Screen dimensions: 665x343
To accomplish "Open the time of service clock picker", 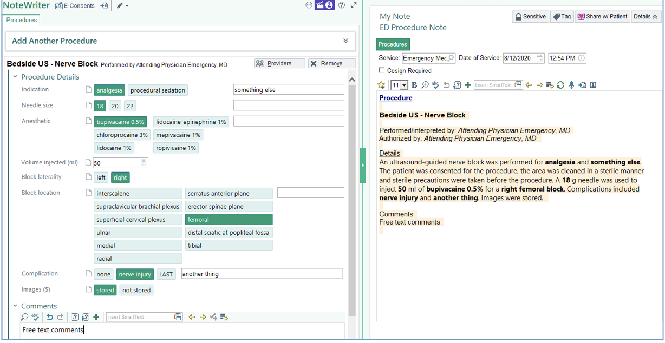I will tap(582, 58).
